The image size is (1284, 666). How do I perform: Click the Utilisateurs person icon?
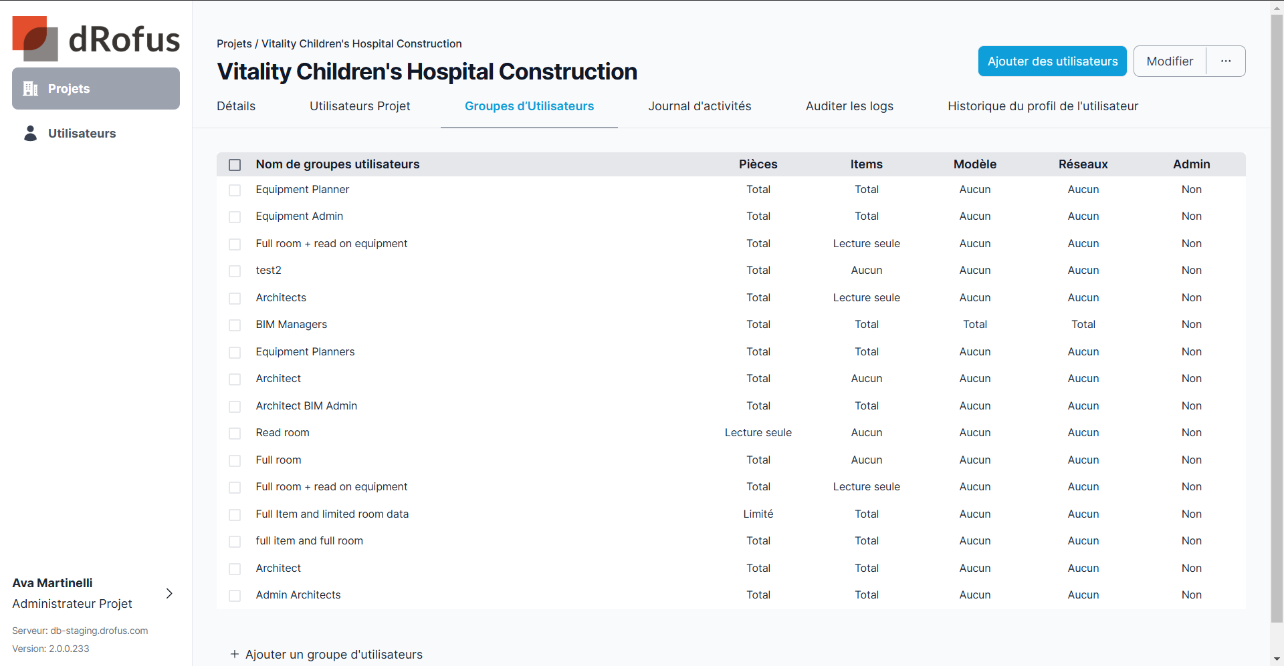click(31, 134)
